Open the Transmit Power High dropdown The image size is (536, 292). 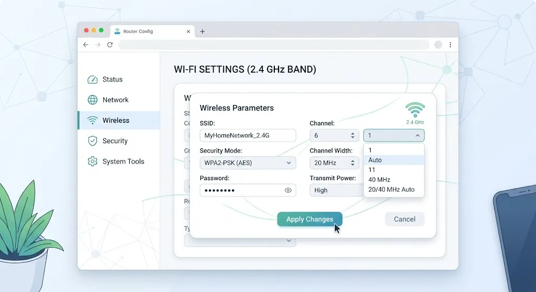click(337, 190)
